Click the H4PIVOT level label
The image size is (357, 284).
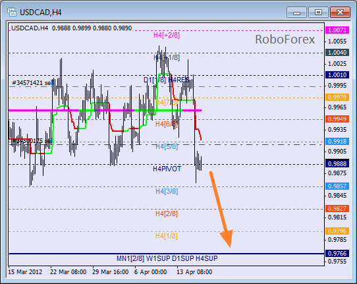tap(167, 169)
